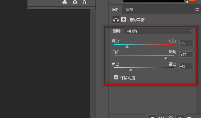This screenshot has height=118, width=201.
Task: Select the layer mask icon
Action: click(123, 20)
